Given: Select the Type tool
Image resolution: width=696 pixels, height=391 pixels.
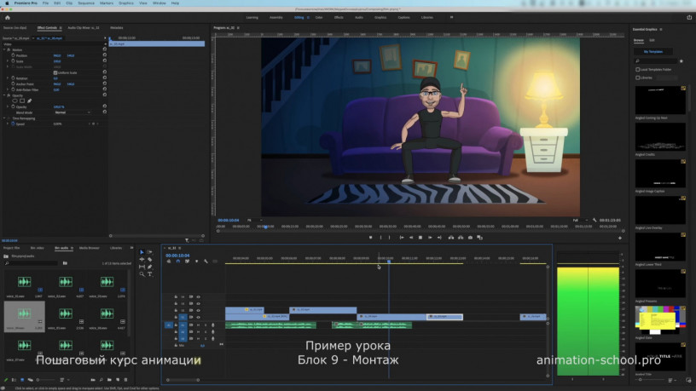Looking at the screenshot, I should click(150, 274).
